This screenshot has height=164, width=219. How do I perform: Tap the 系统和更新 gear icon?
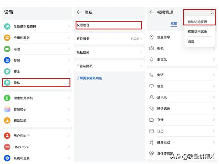(x=7, y=158)
